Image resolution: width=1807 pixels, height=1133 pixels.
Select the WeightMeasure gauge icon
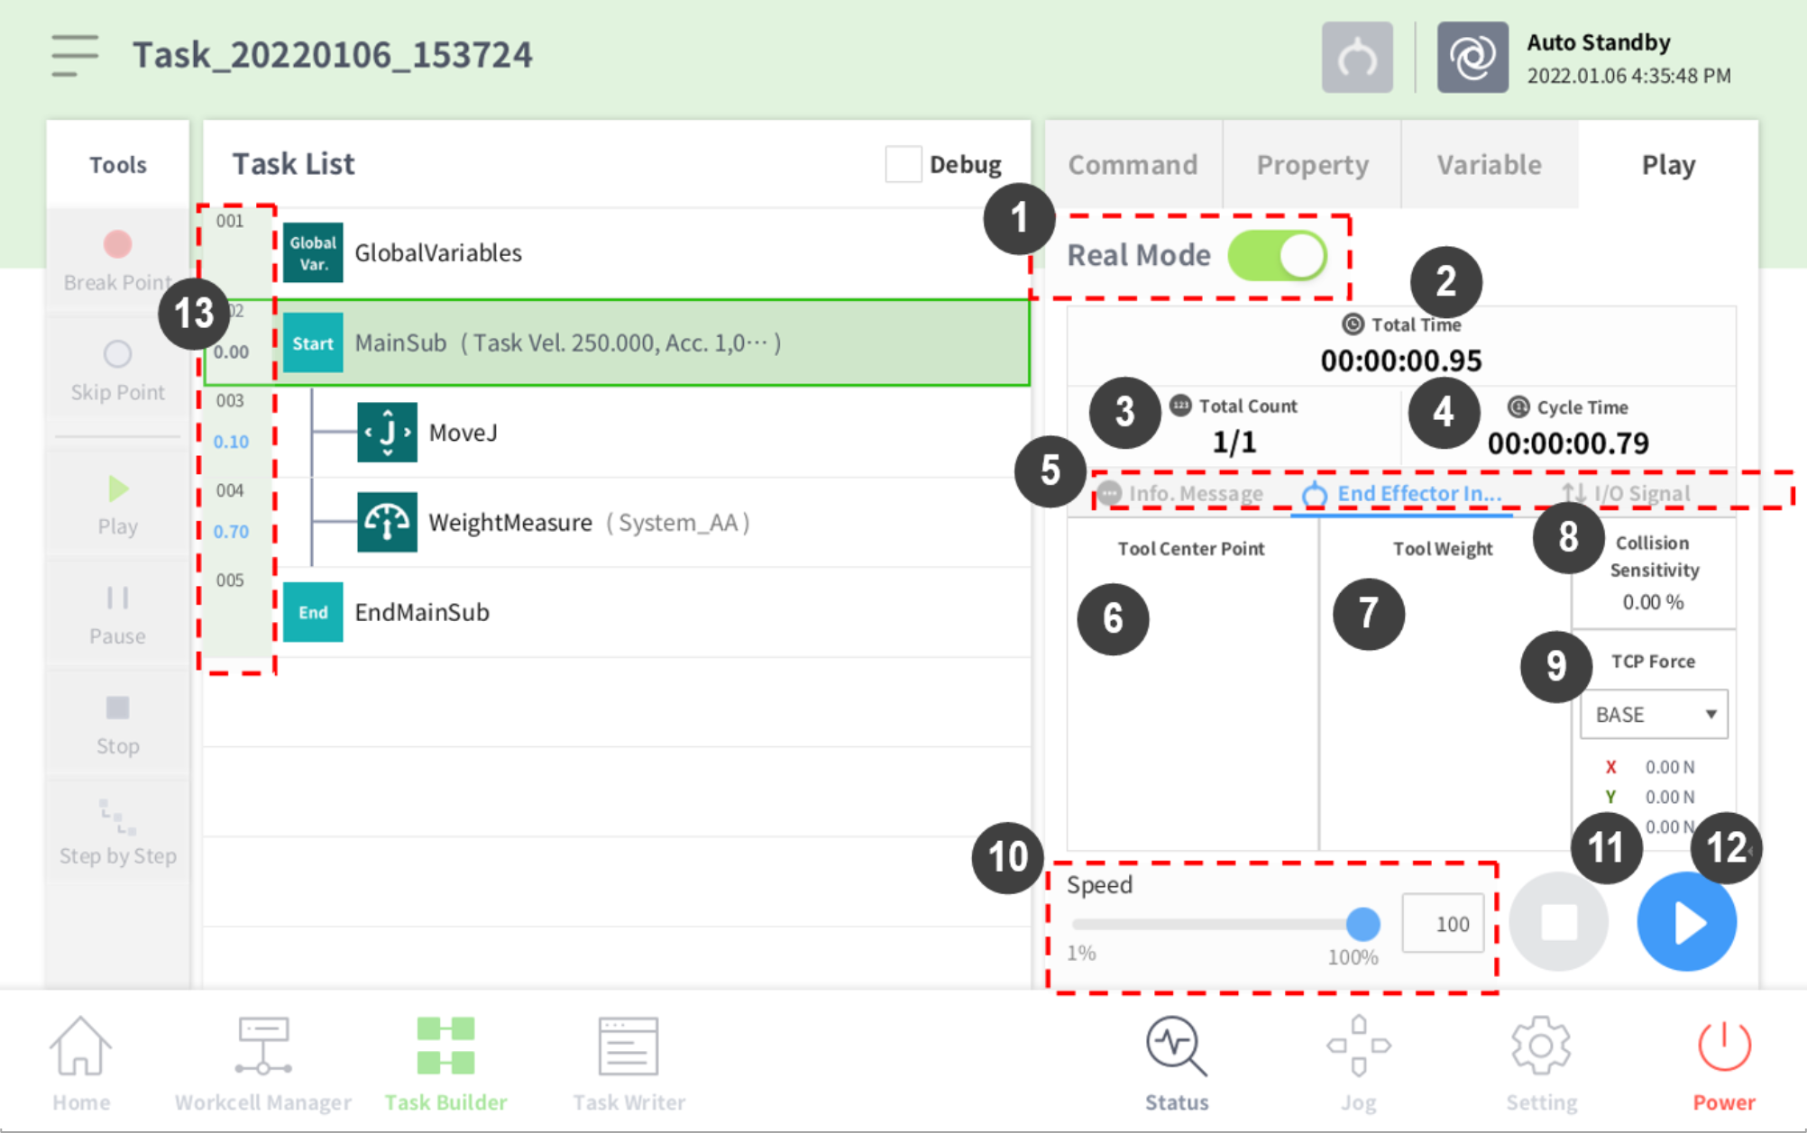[x=387, y=522]
